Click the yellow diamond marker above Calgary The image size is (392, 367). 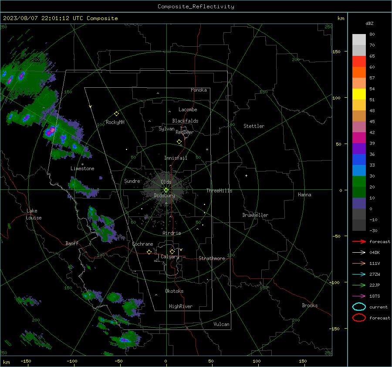click(172, 251)
